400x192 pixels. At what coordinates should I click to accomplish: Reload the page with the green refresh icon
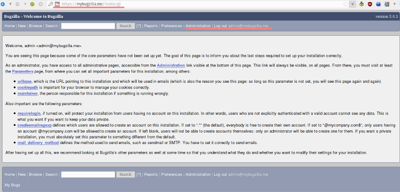[x=32, y=4]
